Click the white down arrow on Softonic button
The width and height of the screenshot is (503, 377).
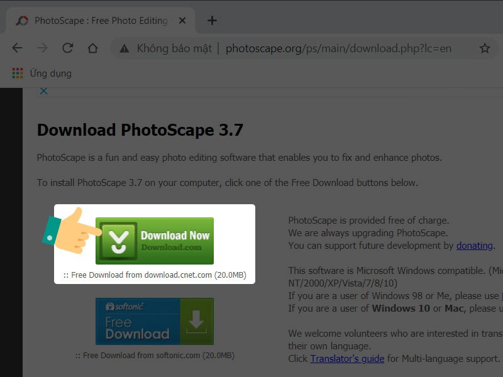197,320
